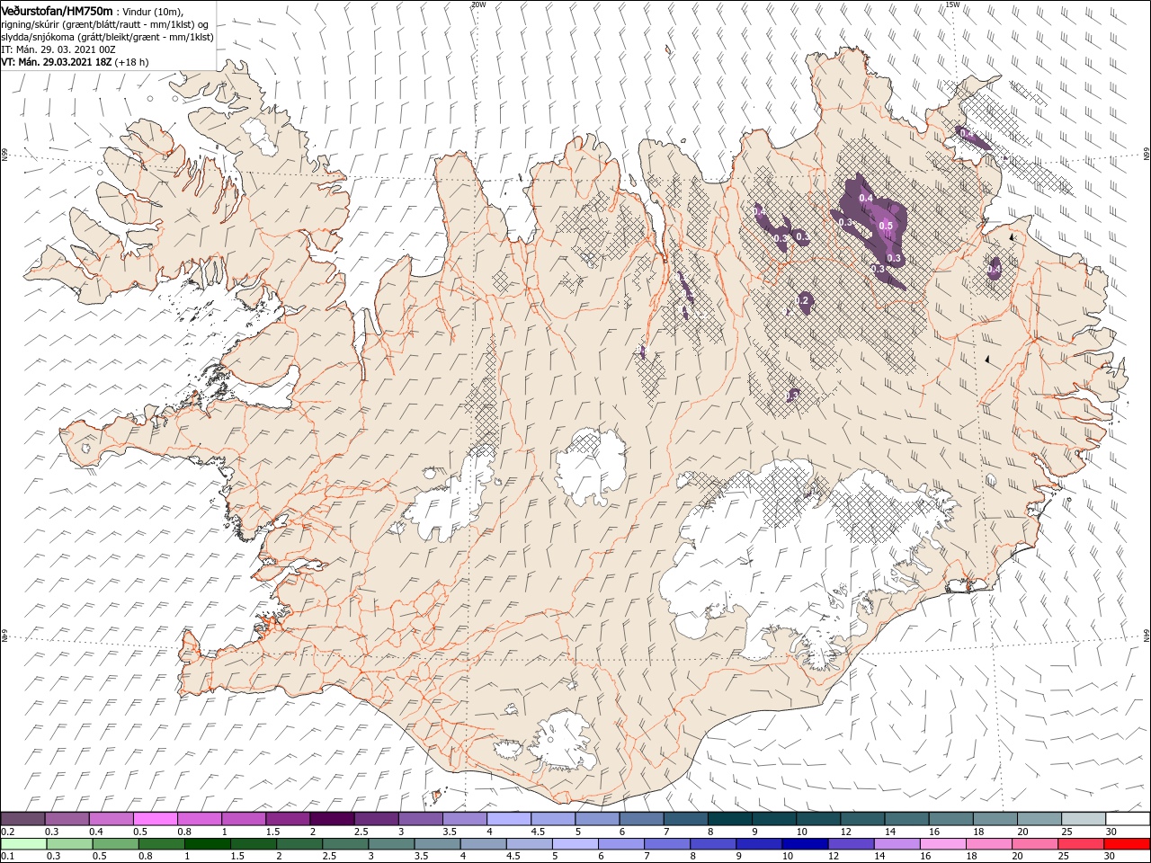Image resolution: width=1151 pixels, height=863 pixels.
Task: Pick the white swatch labelled 30 in top legend
Action: pyautogui.click(x=1128, y=818)
